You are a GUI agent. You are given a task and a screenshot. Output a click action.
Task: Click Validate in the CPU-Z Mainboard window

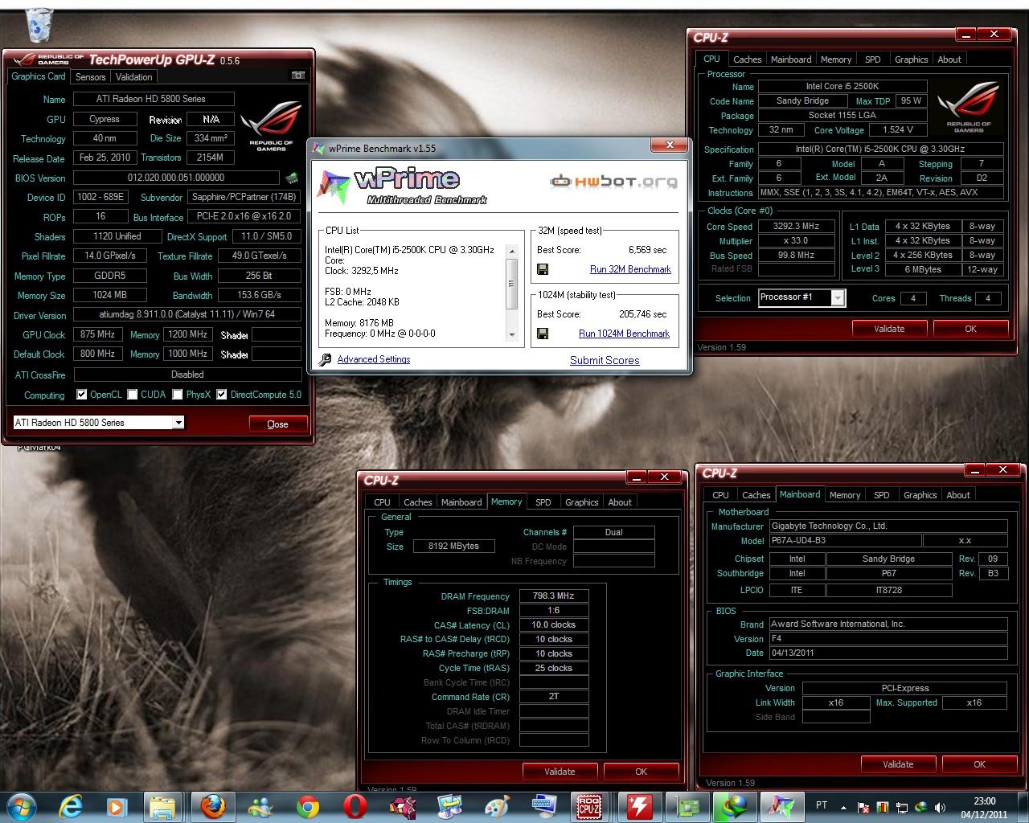898,764
